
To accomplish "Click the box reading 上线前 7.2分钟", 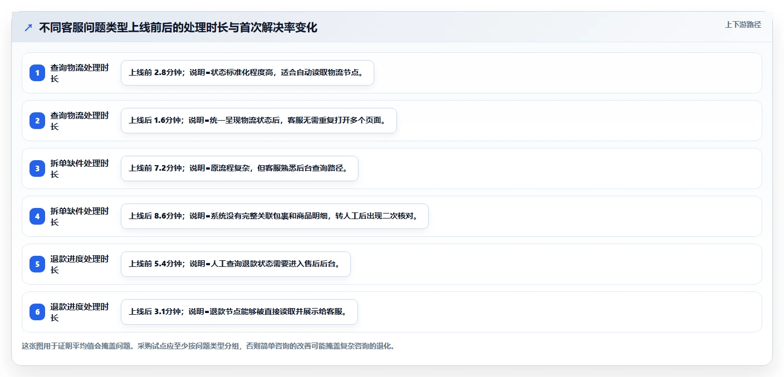I will coord(239,168).
